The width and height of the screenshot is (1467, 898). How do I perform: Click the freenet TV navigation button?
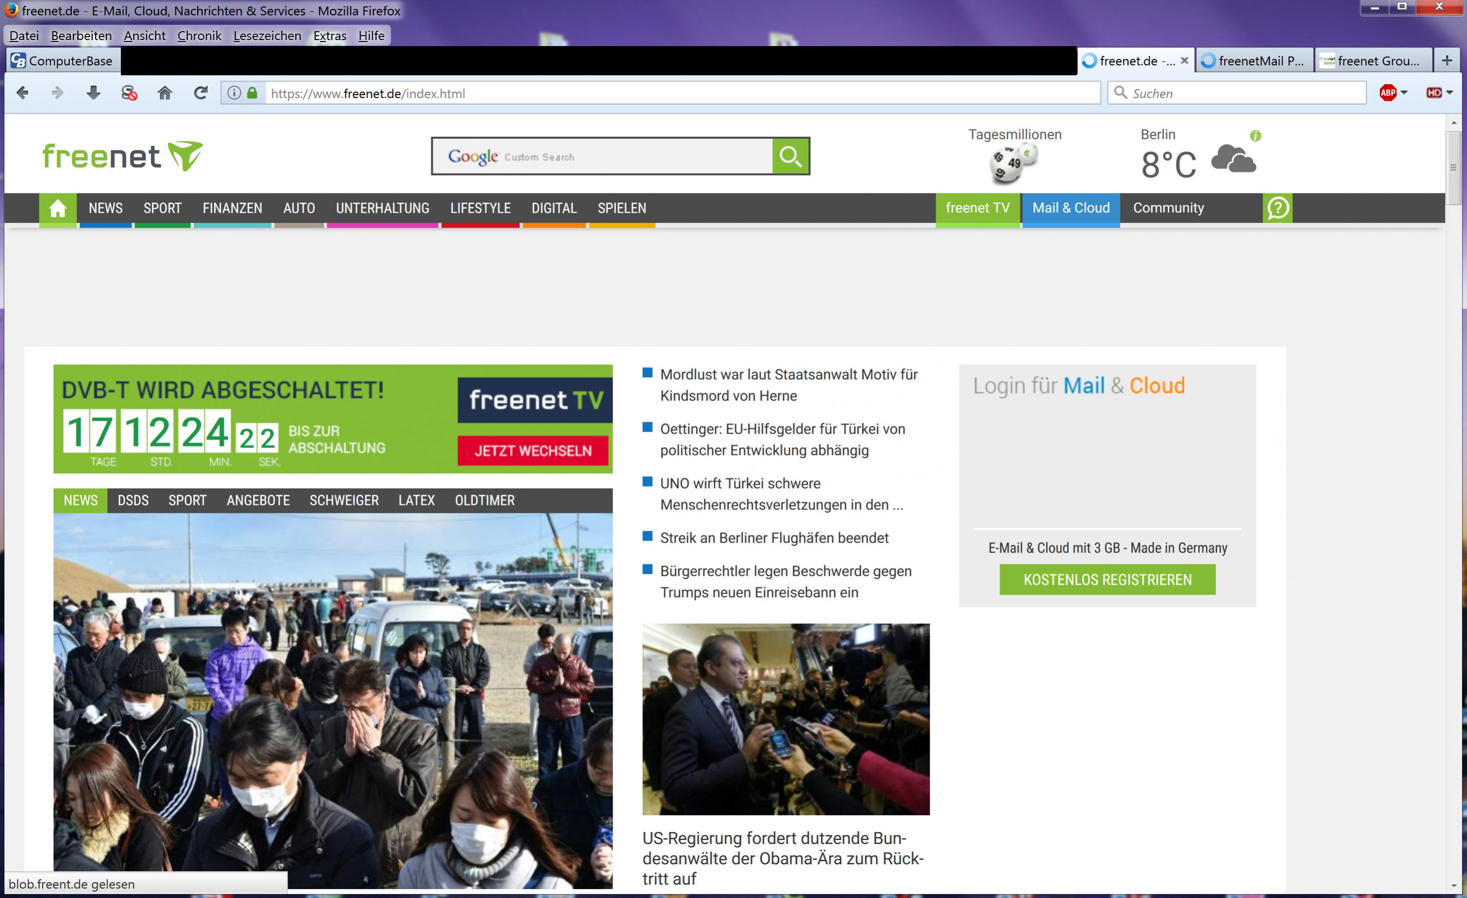tap(978, 209)
